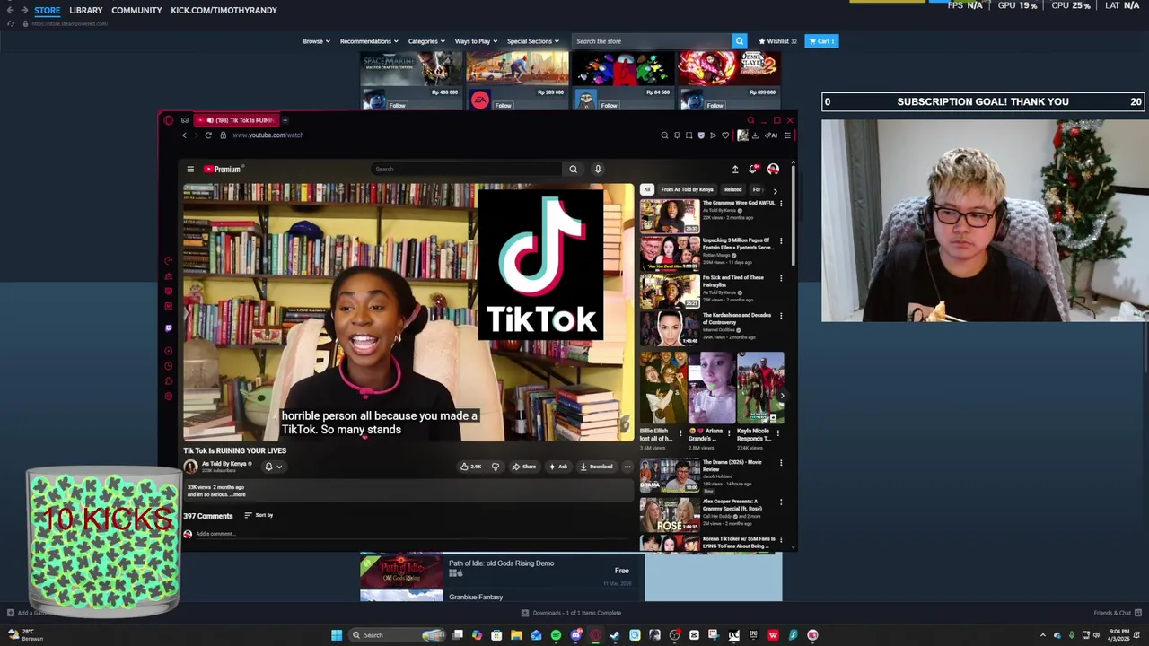Open YouTube account avatar menu

pyautogui.click(x=773, y=169)
